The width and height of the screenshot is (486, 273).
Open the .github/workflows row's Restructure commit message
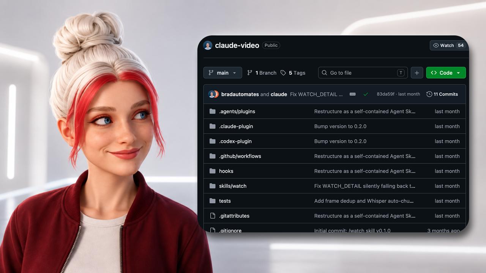pyautogui.click(x=365, y=156)
